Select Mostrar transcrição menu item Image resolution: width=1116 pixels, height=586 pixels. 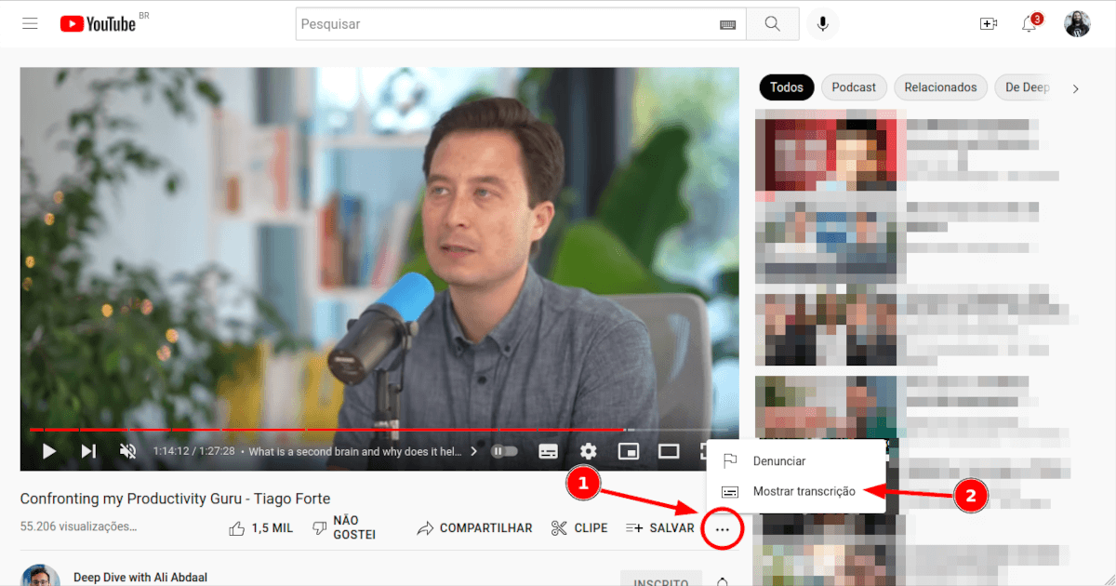click(795, 491)
